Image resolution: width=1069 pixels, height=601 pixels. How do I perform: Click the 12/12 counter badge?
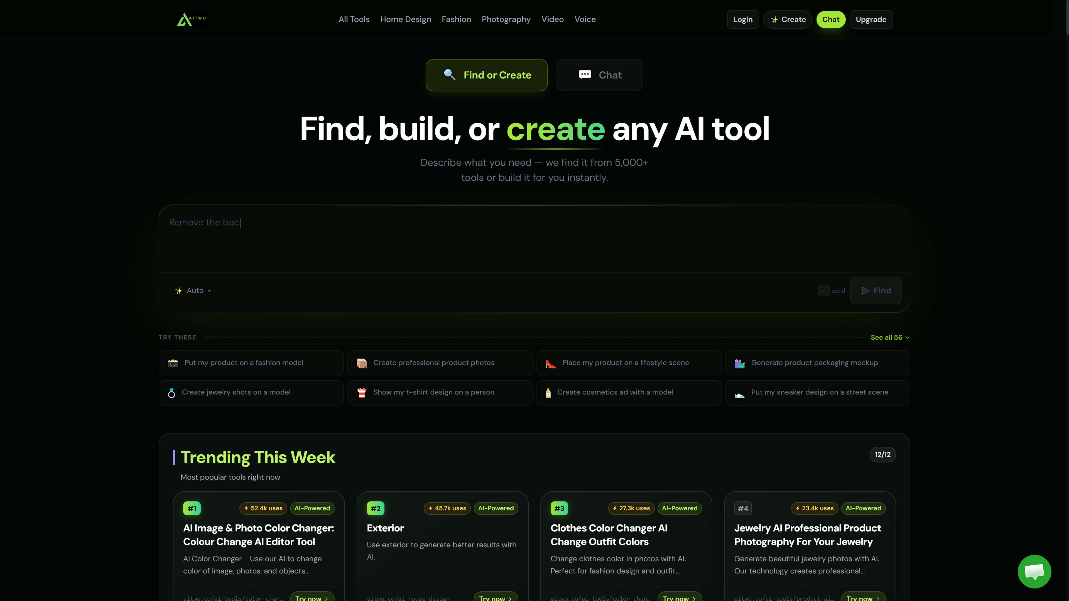(882, 455)
